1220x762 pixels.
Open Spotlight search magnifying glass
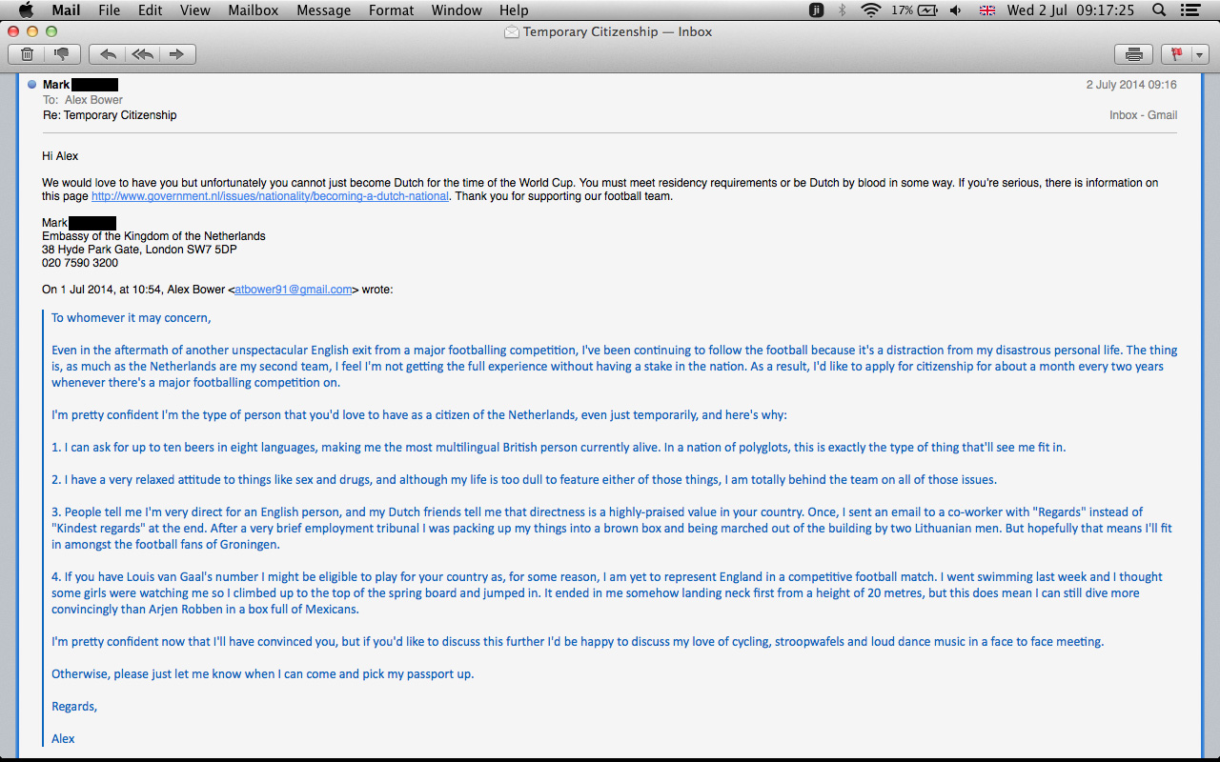click(x=1159, y=10)
